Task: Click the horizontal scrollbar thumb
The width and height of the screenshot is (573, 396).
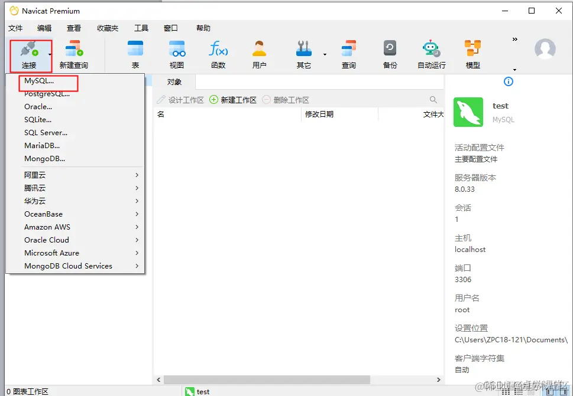Action: coord(267,379)
